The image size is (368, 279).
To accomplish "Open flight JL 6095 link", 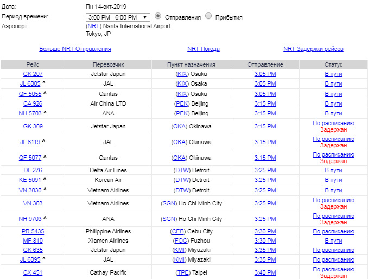I will click(x=30, y=260).
